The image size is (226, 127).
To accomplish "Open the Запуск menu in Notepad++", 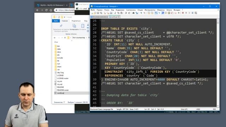I will [x=169, y=10].
